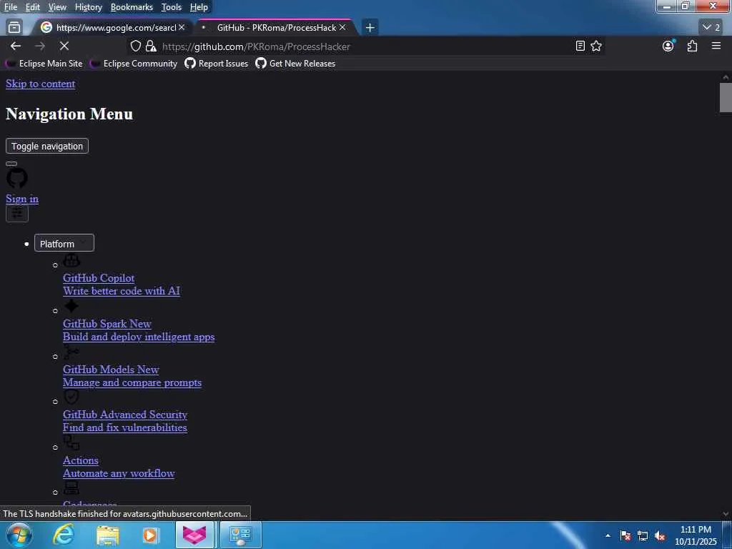732x549 pixels.
Task: Open Windows Media Player on taskbar
Action: click(x=150, y=535)
